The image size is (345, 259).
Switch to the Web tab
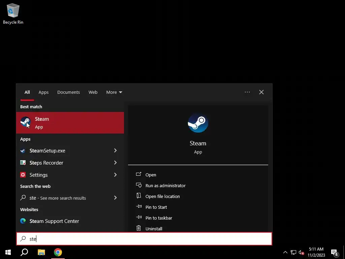93,92
